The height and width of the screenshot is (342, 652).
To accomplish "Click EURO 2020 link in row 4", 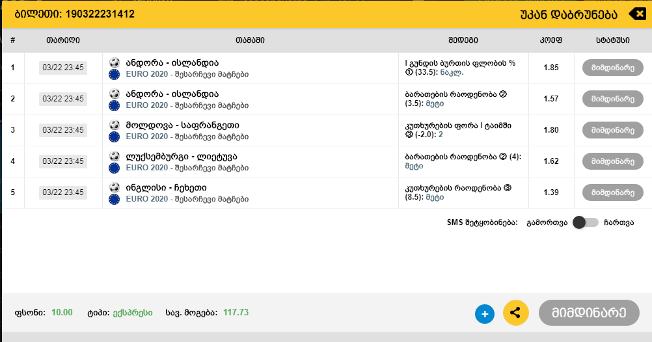I will pos(147,168).
